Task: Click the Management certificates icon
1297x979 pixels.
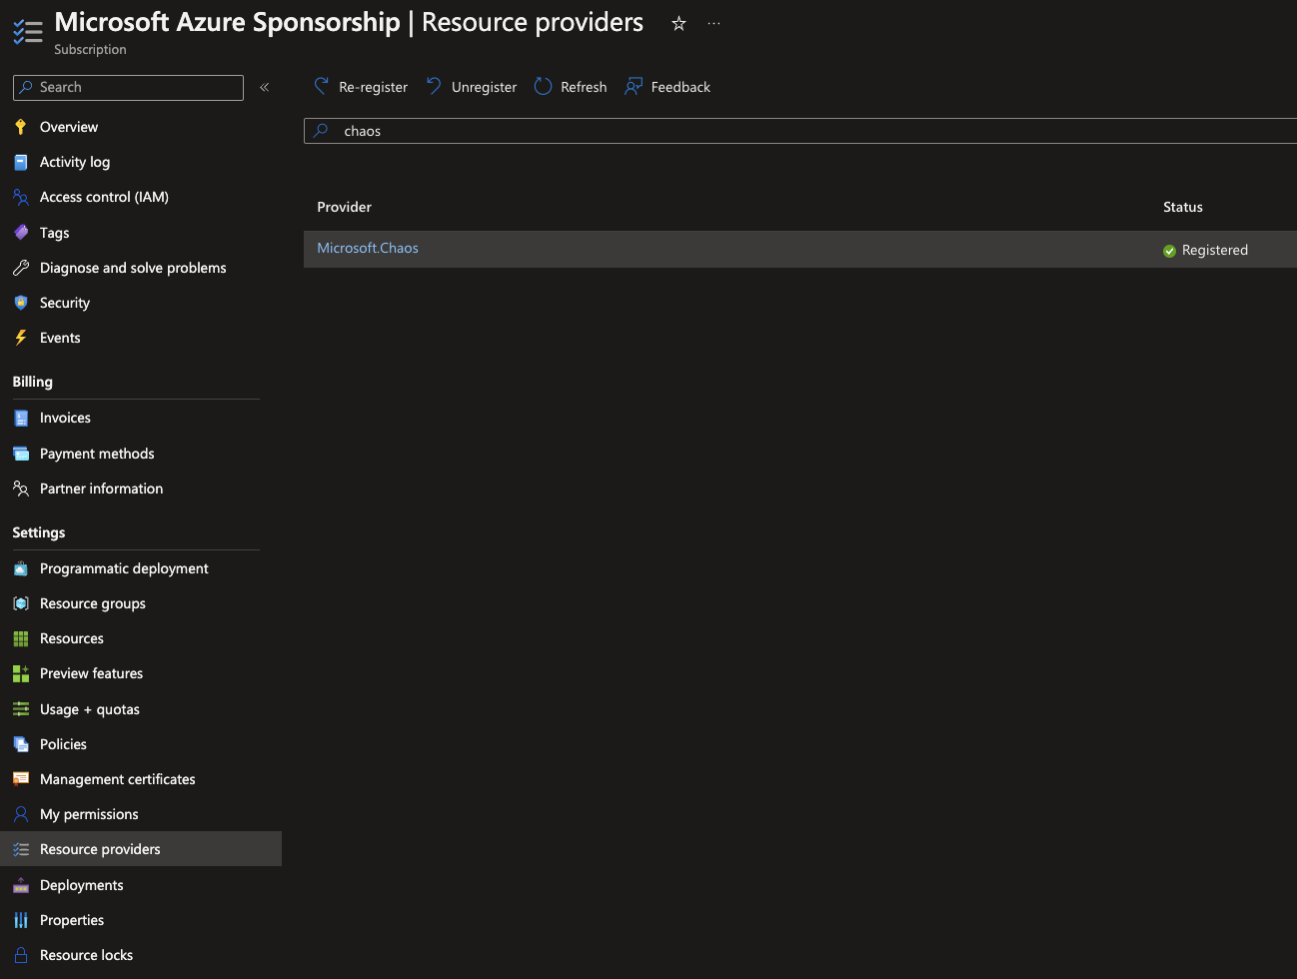Action: [21, 779]
